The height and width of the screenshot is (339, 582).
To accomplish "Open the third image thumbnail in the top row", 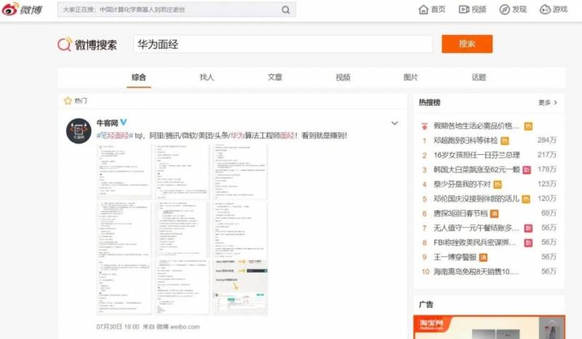I will [x=240, y=172].
